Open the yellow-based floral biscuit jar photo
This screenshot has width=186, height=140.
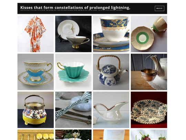[x=35, y=110]
